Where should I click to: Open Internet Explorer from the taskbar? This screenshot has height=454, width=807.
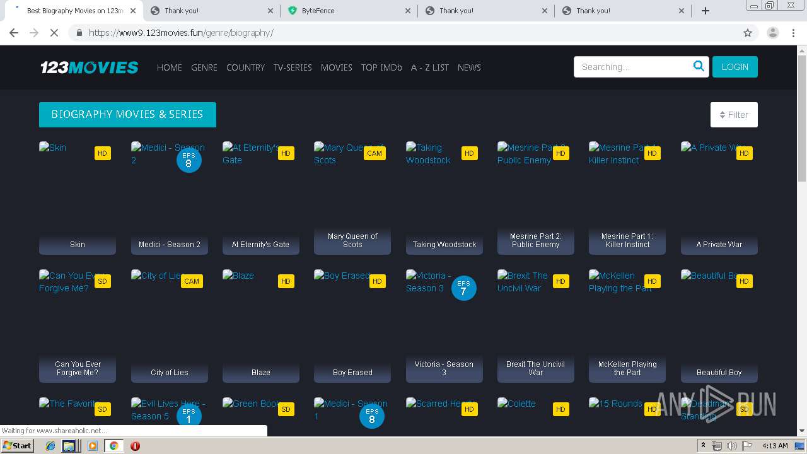(50, 446)
